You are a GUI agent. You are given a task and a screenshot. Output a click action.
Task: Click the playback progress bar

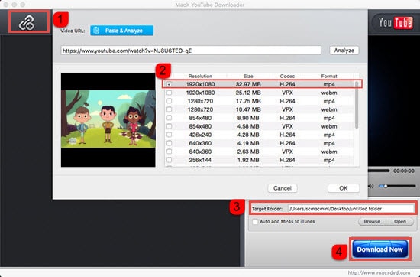pyautogui.click(x=379, y=171)
